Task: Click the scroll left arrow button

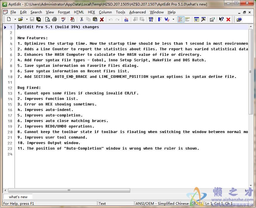Action: coord(5,190)
